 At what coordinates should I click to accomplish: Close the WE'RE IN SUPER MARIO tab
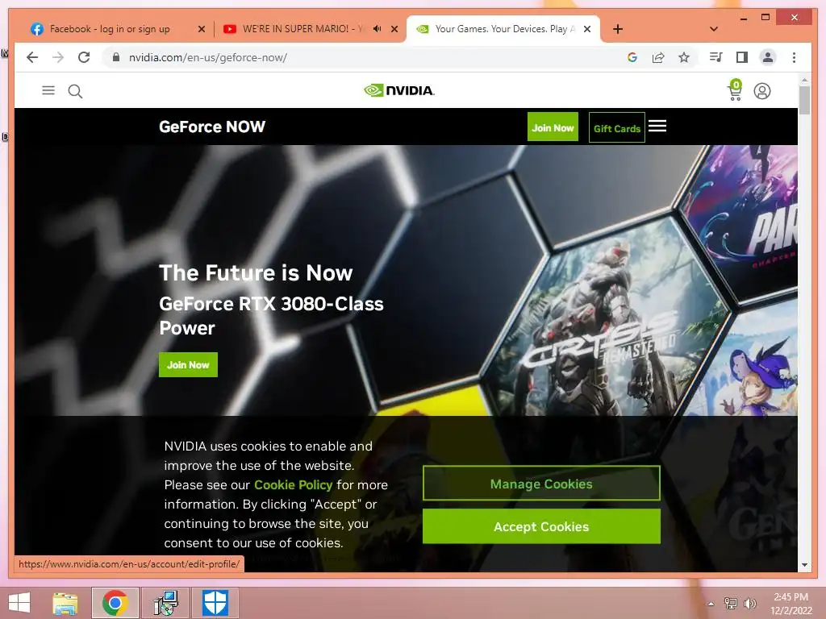[x=394, y=29]
